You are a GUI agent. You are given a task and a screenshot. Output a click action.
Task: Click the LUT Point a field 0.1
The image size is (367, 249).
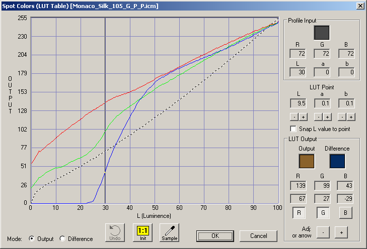tap(322, 103)
